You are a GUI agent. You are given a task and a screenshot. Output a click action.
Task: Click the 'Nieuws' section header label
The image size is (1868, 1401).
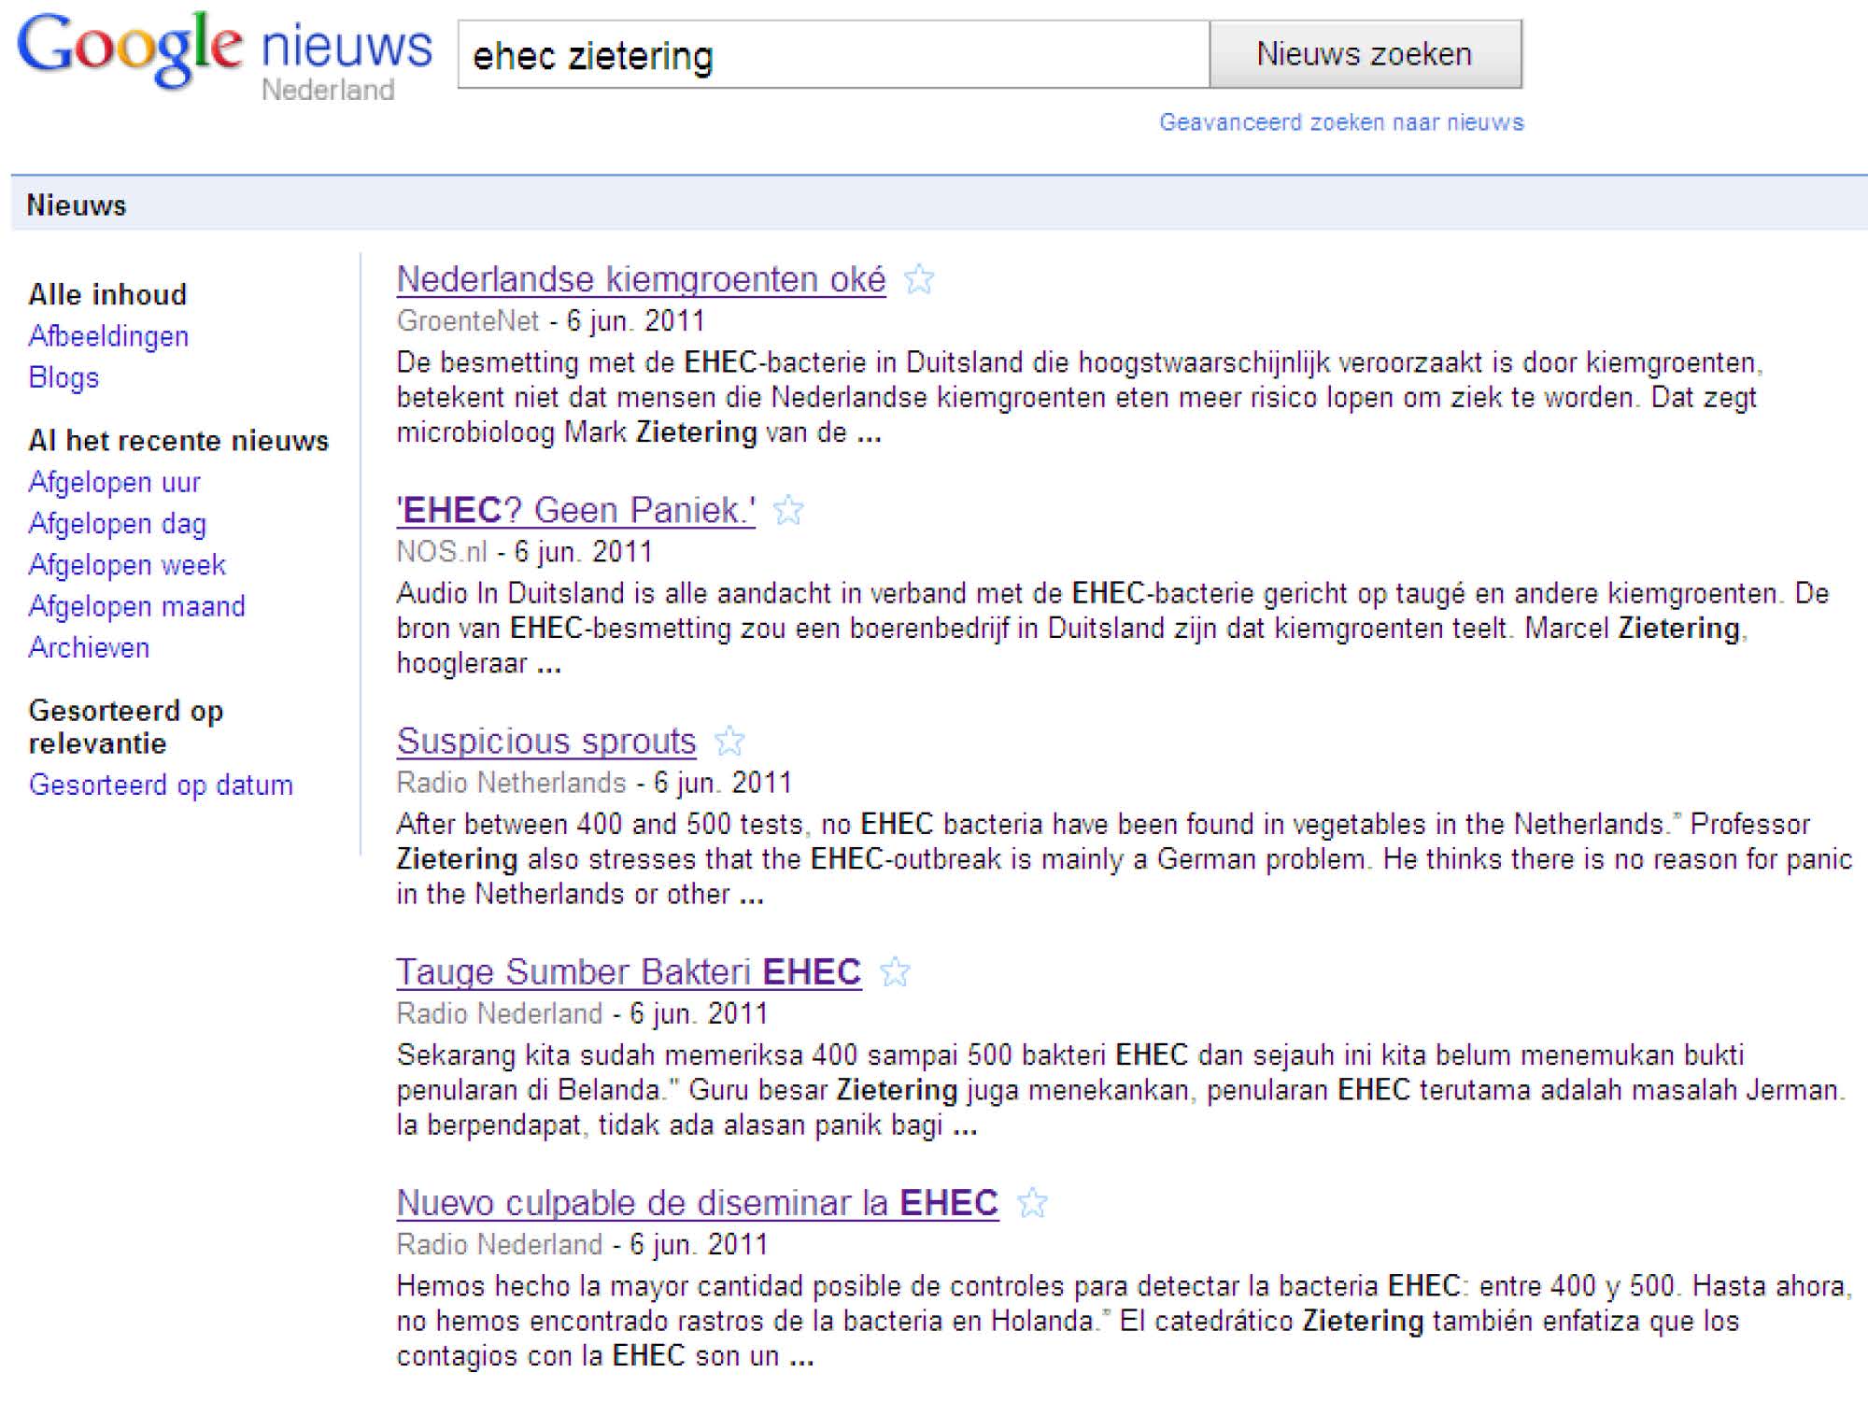76,205
